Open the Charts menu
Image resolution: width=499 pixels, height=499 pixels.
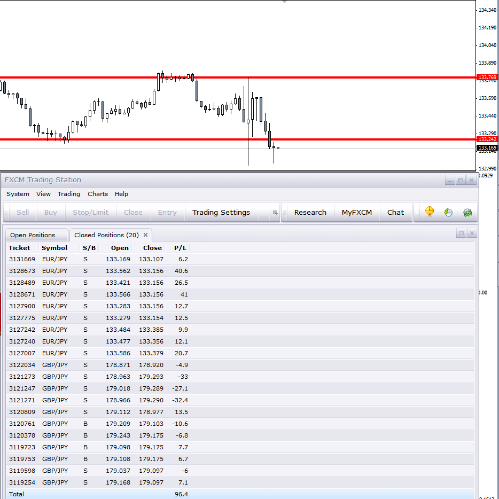pyautogui.click(x=98, y=194)
